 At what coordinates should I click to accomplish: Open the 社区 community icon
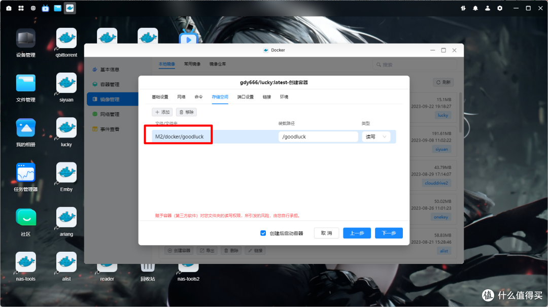[x=25, y=218]
